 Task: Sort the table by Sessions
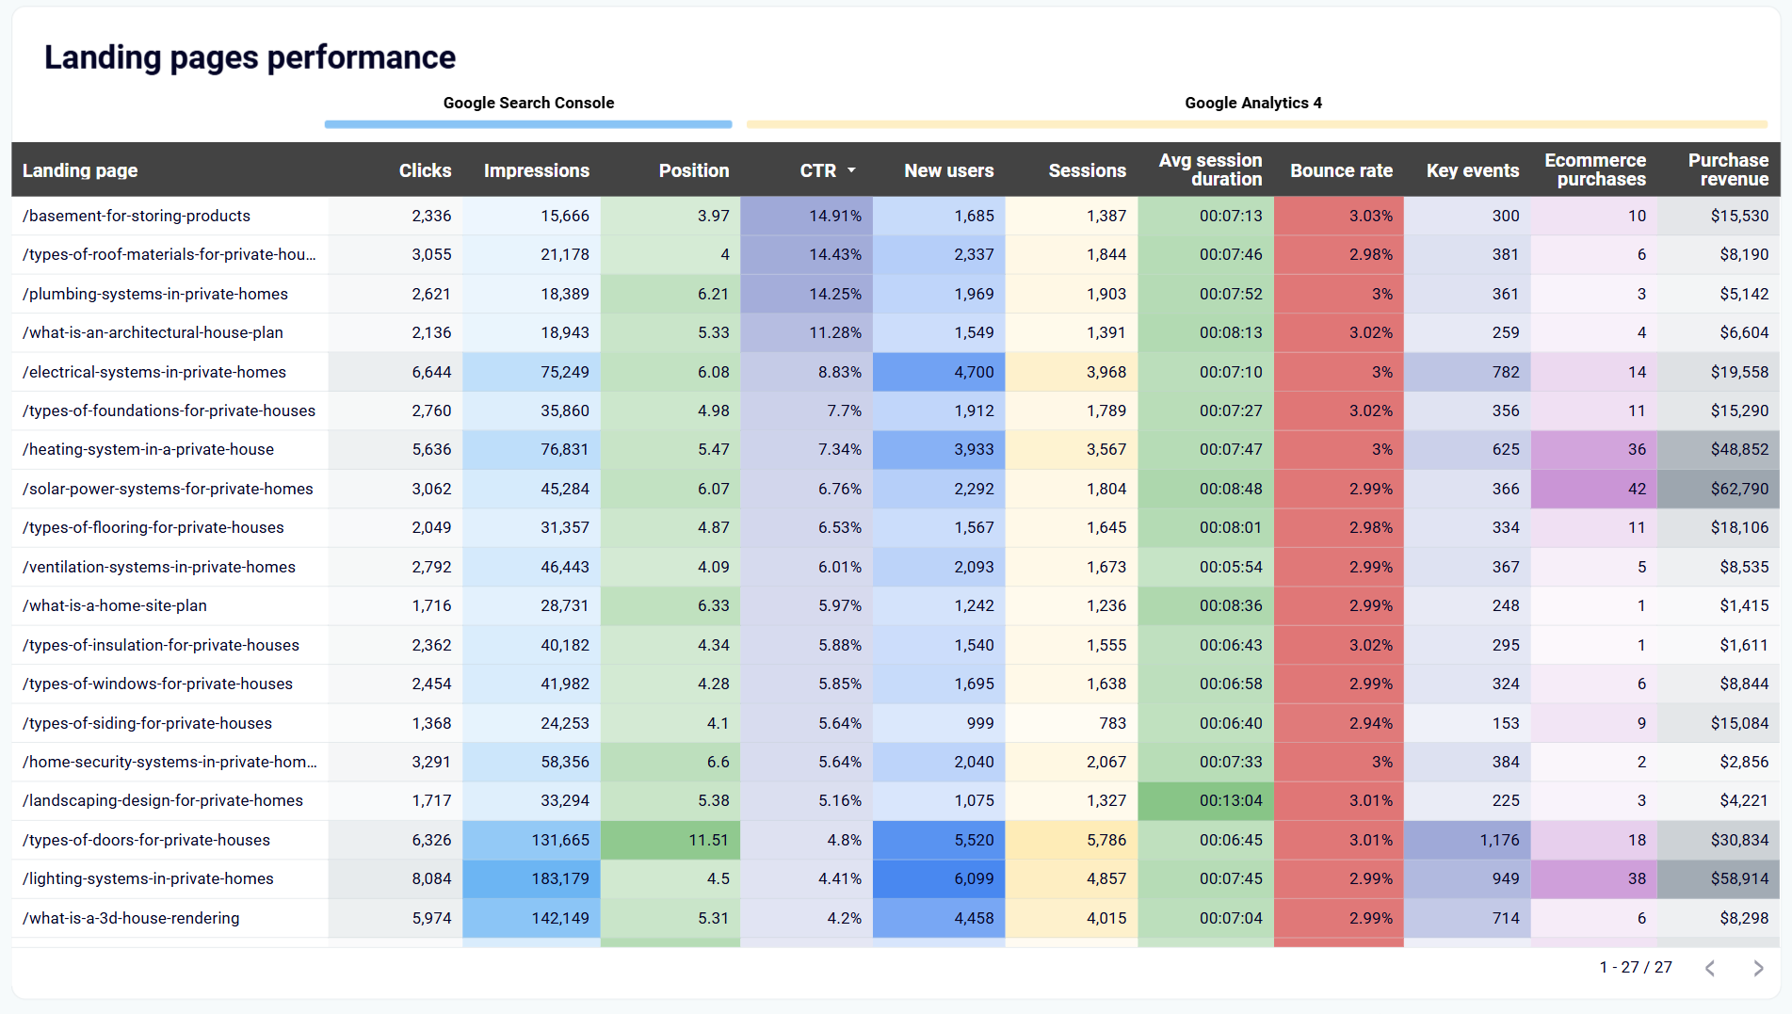tap(1087, 170)
